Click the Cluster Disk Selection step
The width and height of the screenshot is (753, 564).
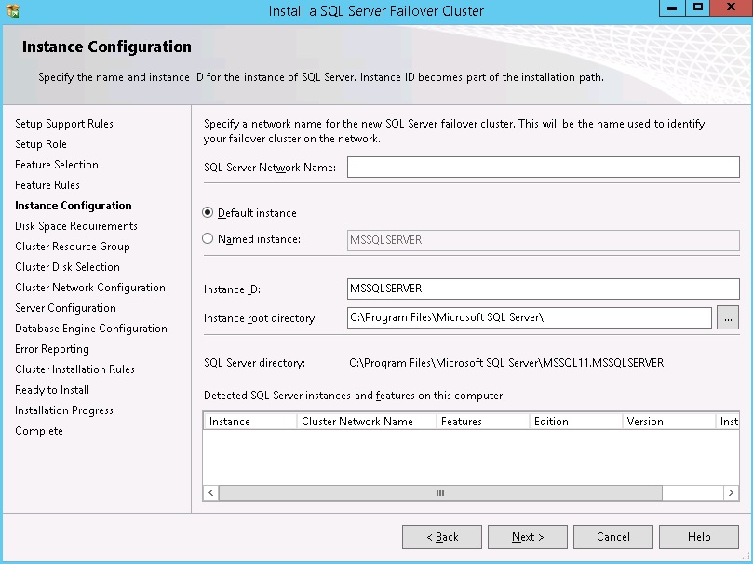tap(67, 267)
